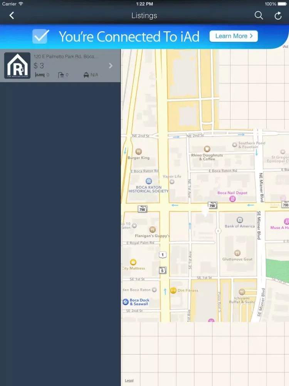Tap the iAd banner checkmark icon
The width and height of the screenshot is (289, 386).
click(40, 36)
